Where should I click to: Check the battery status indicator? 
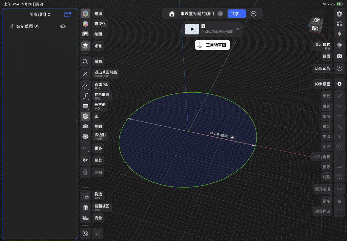(339, 4)
